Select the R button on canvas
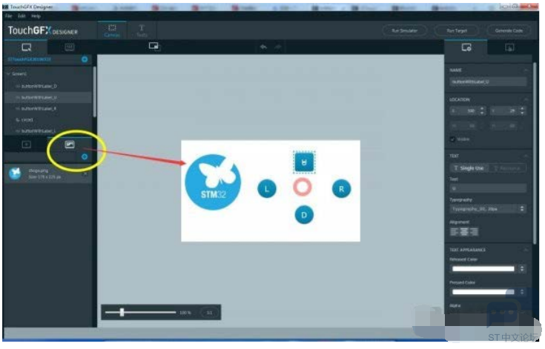545x349 pixels. 341,189
